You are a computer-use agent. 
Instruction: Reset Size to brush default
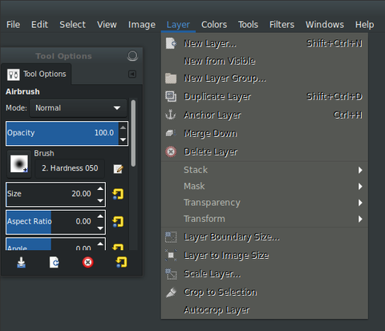118,194
